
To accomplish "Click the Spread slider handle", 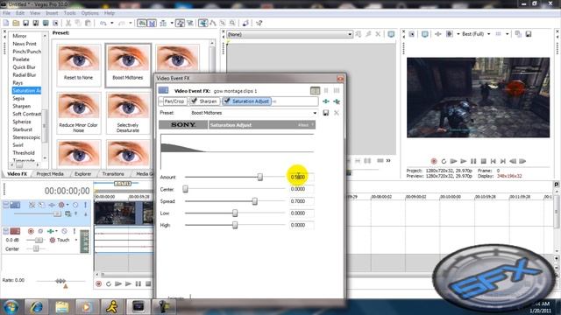I will coord(255,201).
